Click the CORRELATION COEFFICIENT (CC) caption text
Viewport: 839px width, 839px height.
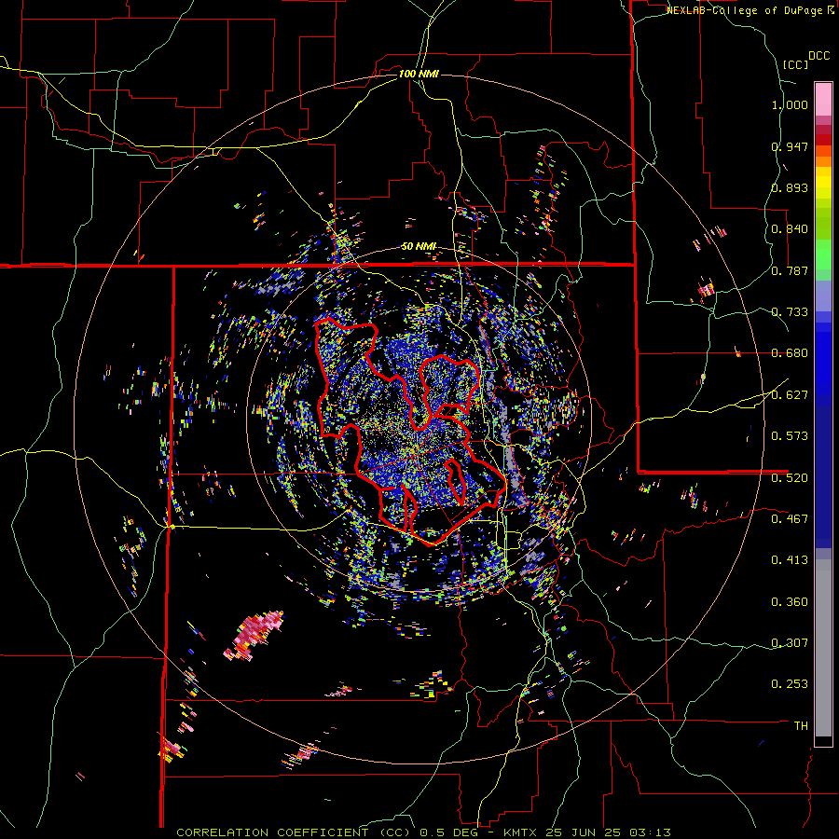click(294, 832)
